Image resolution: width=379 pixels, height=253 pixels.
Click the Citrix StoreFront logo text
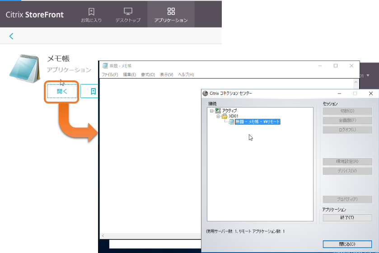[x=35, y=15]
